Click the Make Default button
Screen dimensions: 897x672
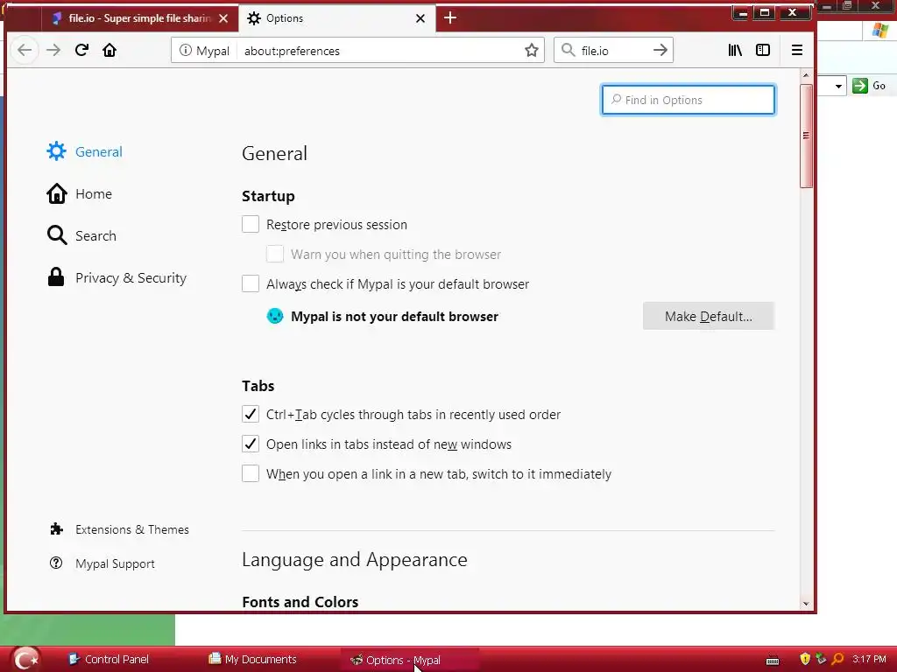708,316
